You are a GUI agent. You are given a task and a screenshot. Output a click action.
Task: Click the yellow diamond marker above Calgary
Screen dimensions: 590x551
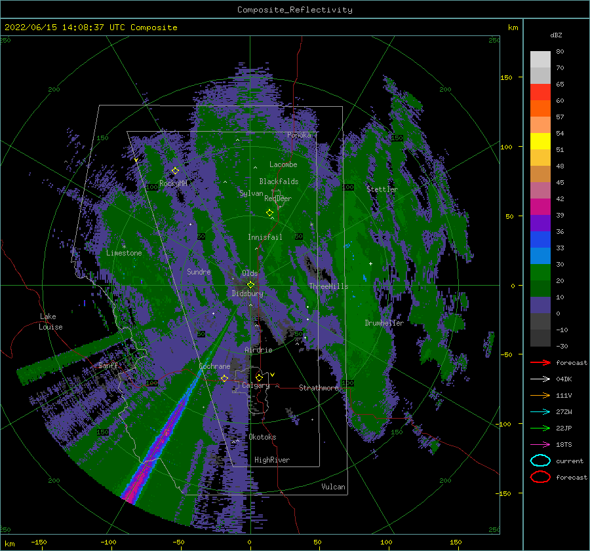(x=259, y=377)
